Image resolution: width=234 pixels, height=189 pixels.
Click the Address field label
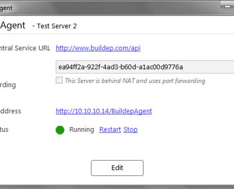tap(10, 111)
